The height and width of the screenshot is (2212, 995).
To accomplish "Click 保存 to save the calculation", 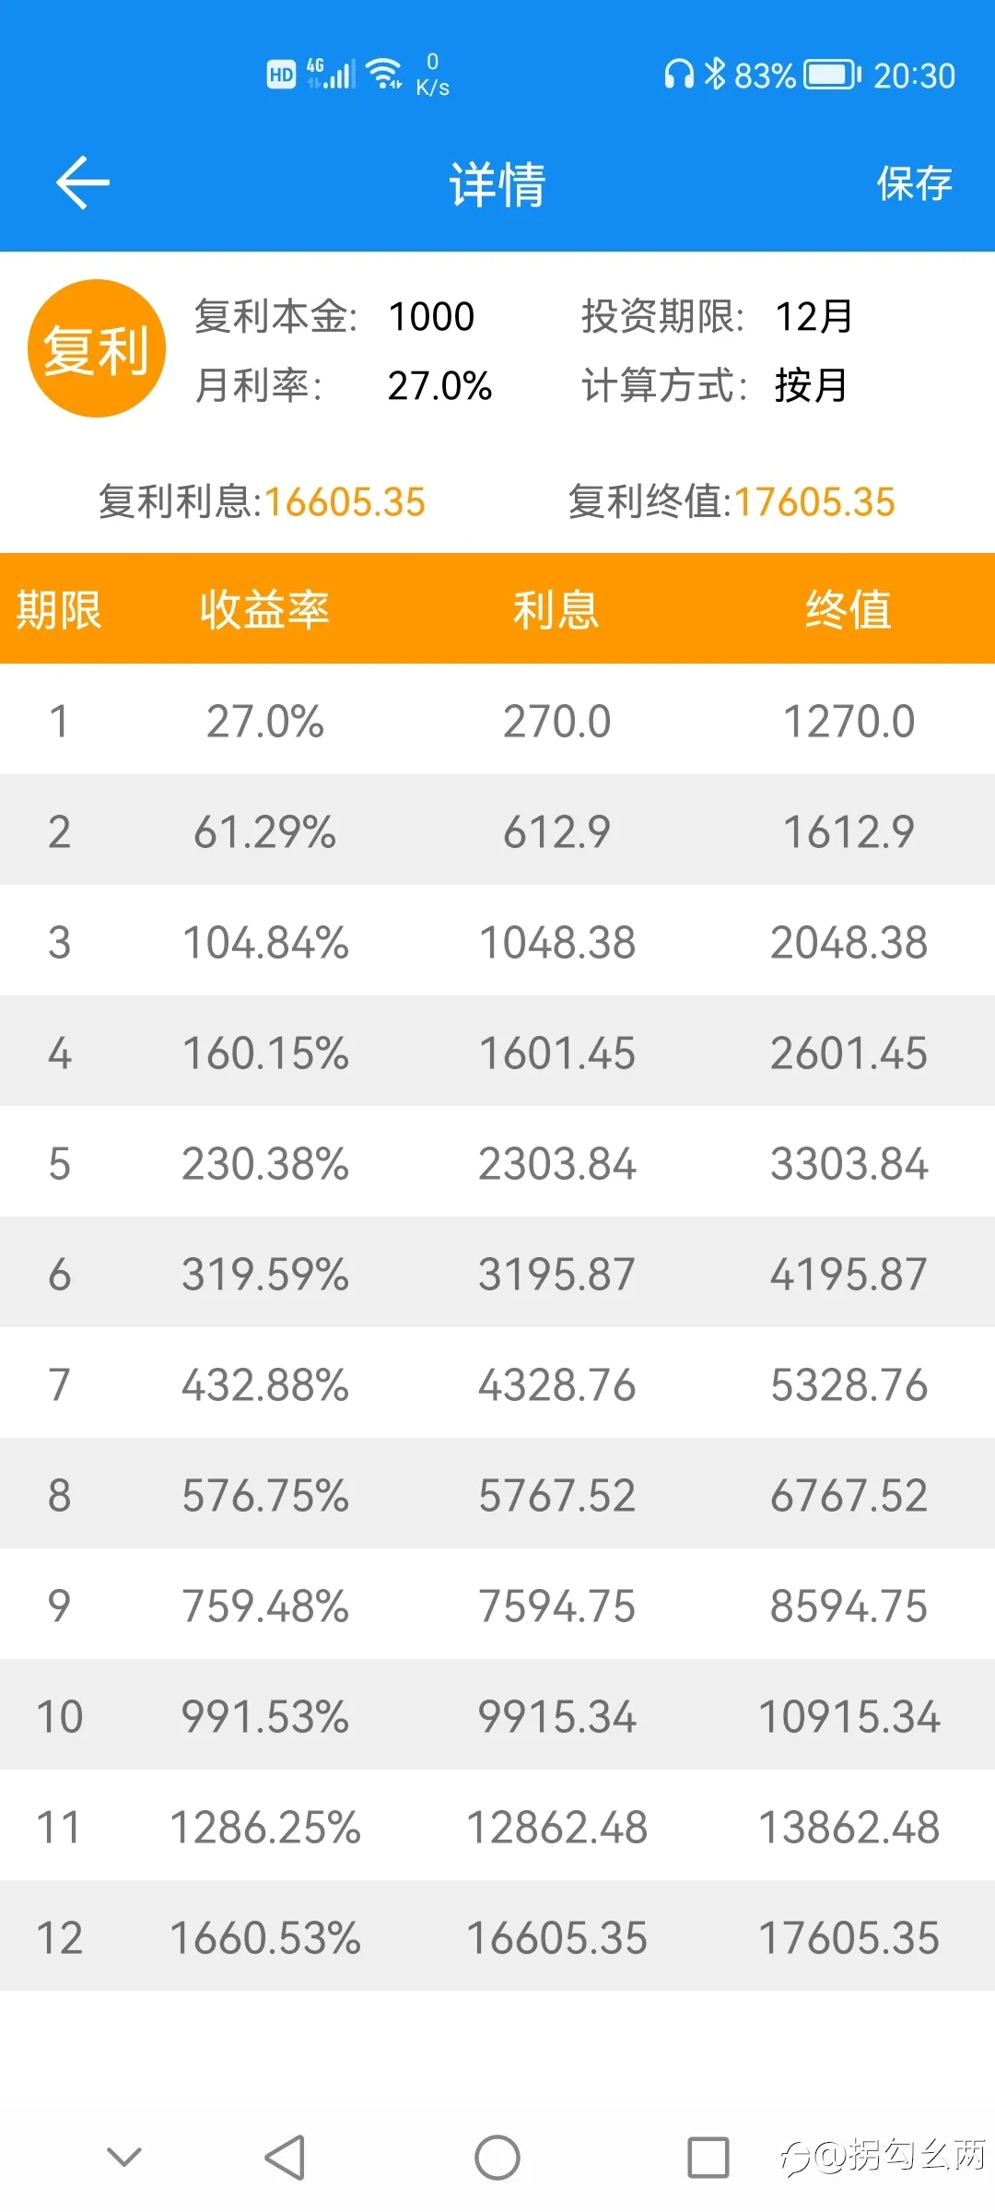I will pyautogui.click(x=914, y=182).
